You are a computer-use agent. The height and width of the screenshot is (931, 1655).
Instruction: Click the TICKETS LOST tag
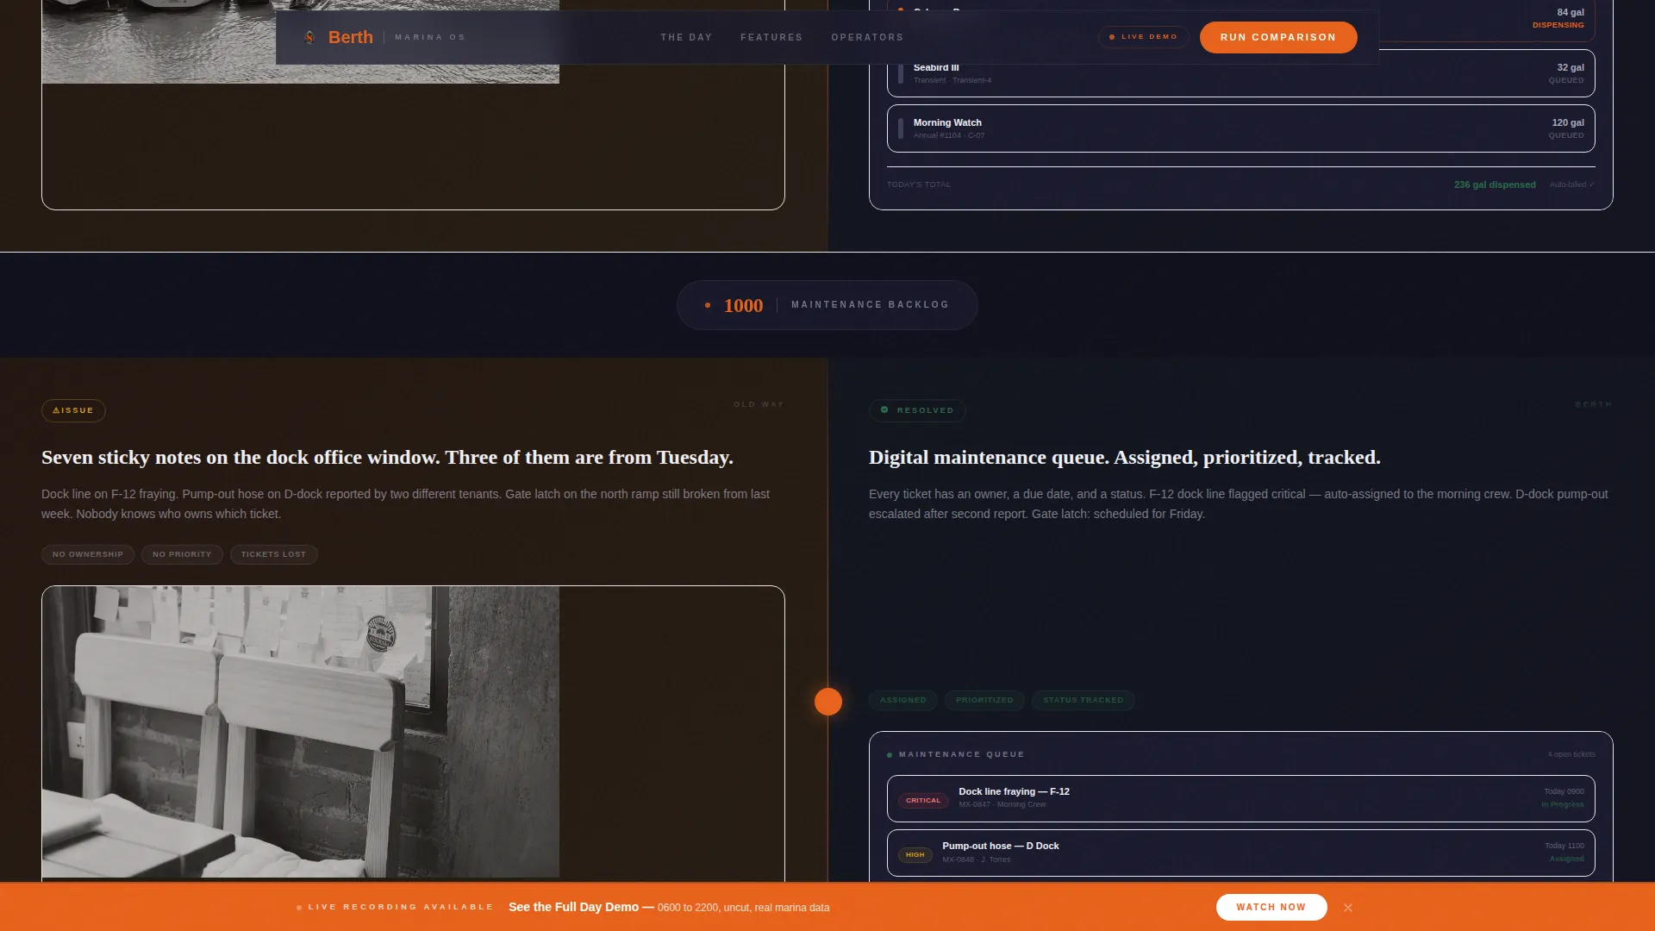point(273,554)
